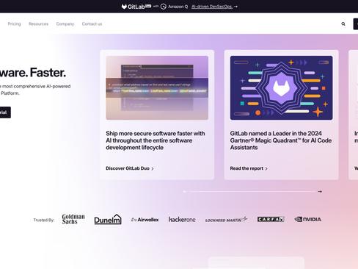Click the GitLab Duo logo in top banner
The image size is (358, 269).
click(136, 7)
